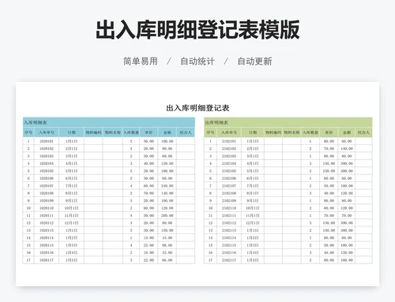Click amount 200.00 in row 1020111
Image resolution: width=395 pixels, height=302 pixels.
click(167, 215)
